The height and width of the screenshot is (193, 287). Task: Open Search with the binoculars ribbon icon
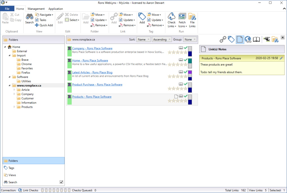pos(29,17)
